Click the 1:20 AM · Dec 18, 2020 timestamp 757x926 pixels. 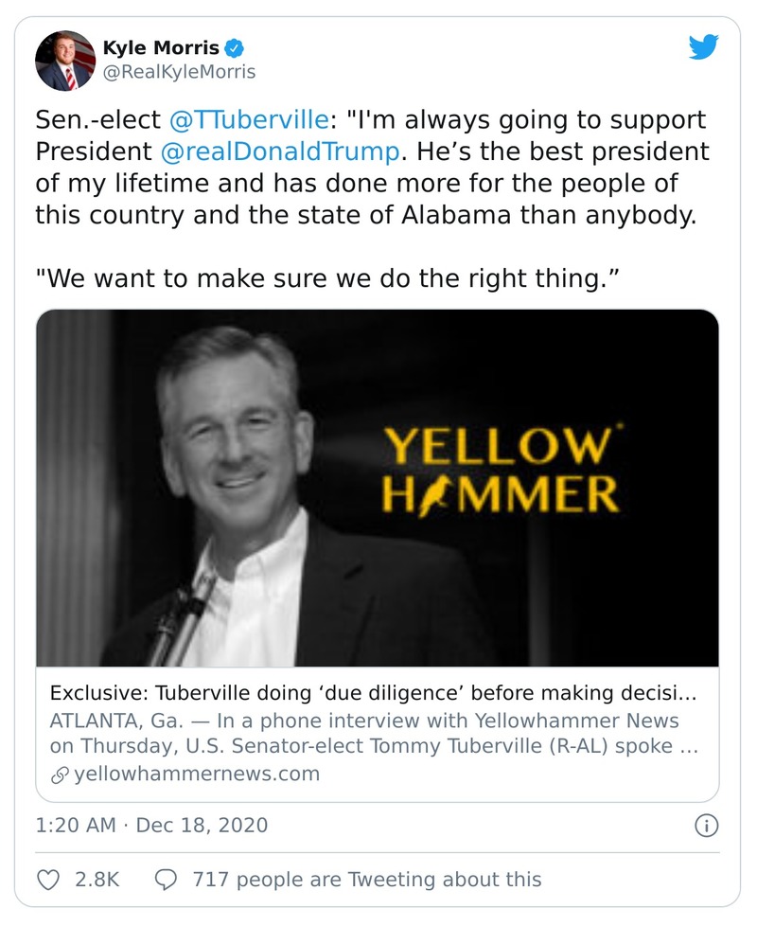click(151, 826)
